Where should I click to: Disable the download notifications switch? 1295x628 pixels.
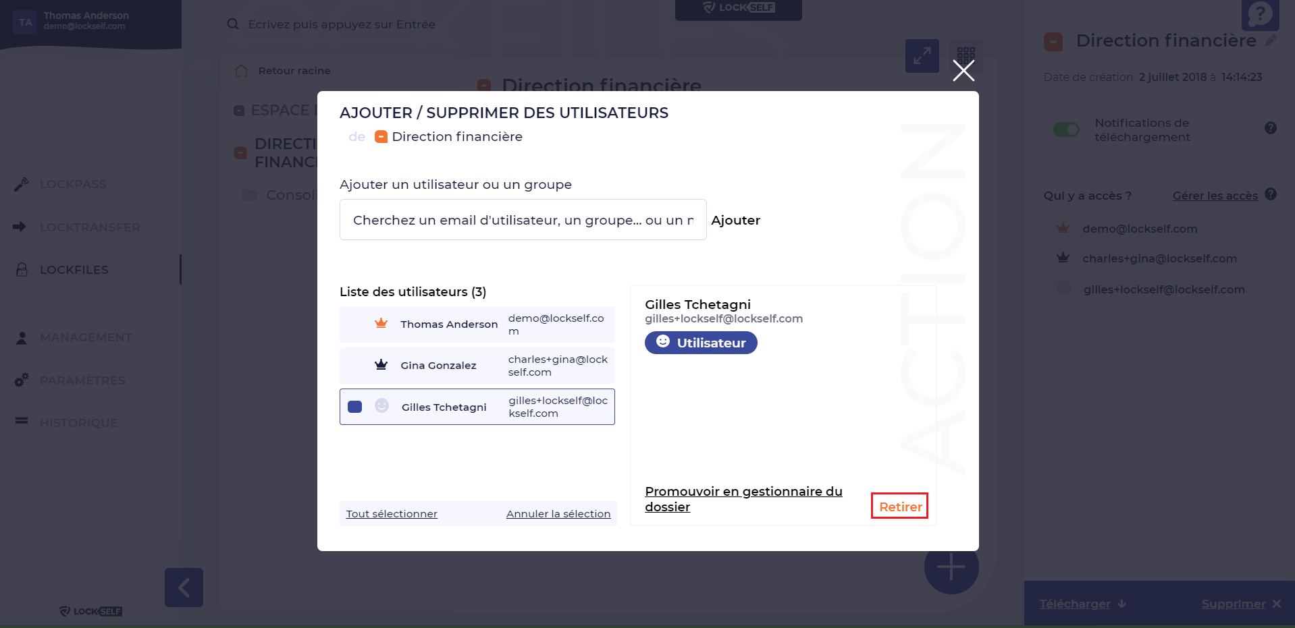[x=1066, y=130]
